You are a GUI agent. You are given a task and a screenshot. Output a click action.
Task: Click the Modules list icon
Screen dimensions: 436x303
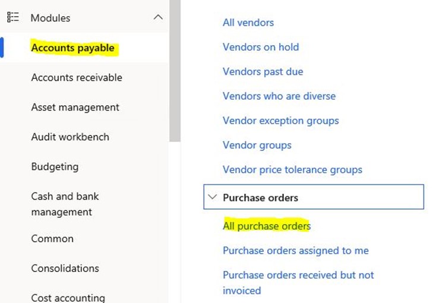coord(12,18)
